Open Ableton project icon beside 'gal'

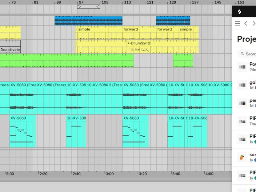click(242, 85)
